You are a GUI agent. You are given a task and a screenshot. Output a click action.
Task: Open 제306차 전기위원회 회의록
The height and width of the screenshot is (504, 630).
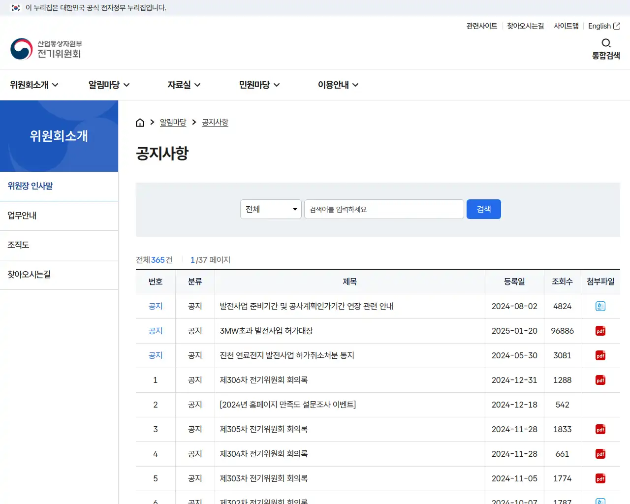(x=263, y=380)
